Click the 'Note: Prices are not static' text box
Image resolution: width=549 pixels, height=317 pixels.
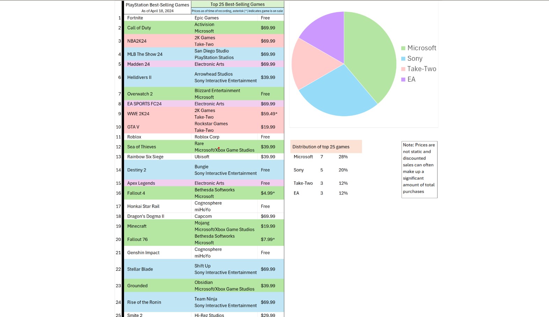(x=419, y=170)
